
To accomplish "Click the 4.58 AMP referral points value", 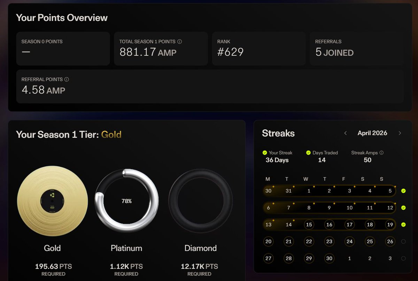I will (43, 90).
